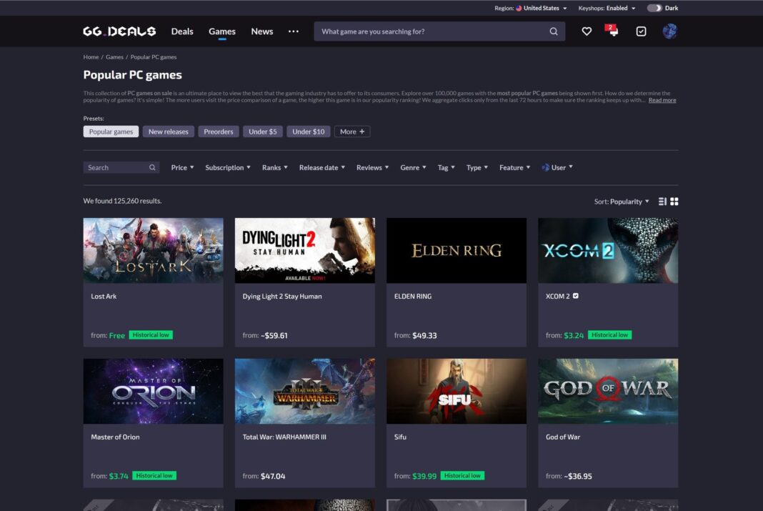Open the three-dots more navigation menu
This screenshot has height=511, width=763.
(x=294, y=31)
